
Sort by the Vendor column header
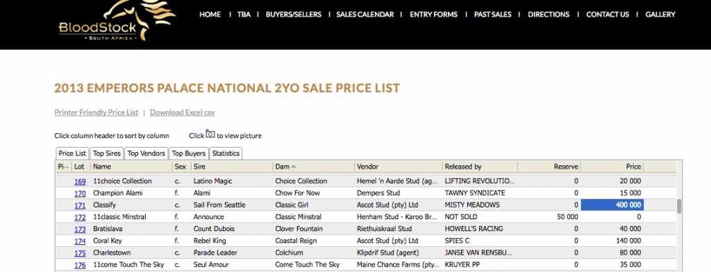[398, 167]
